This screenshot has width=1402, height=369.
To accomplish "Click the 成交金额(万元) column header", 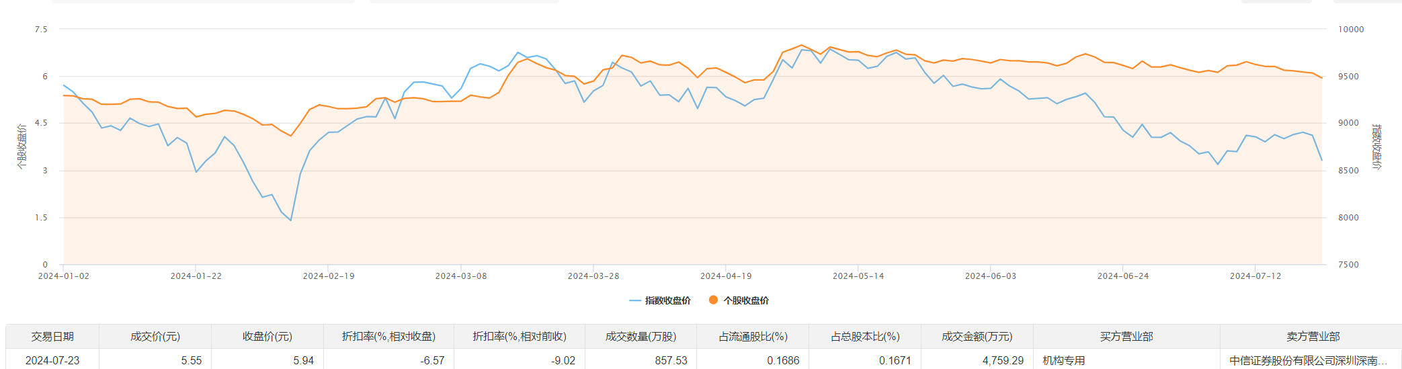I will pyautogui.click(x=977, y=337).
